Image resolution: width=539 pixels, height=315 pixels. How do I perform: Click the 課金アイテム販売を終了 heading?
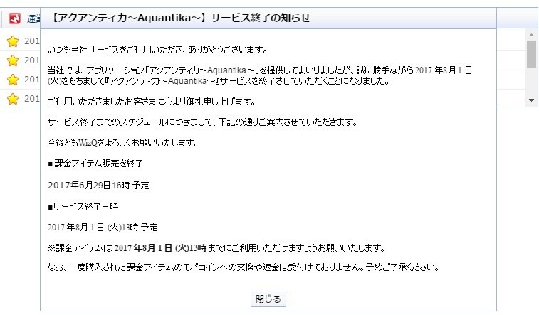(x=95, y=164)
